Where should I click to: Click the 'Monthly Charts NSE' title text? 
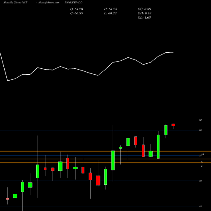[x=15, y=3]
